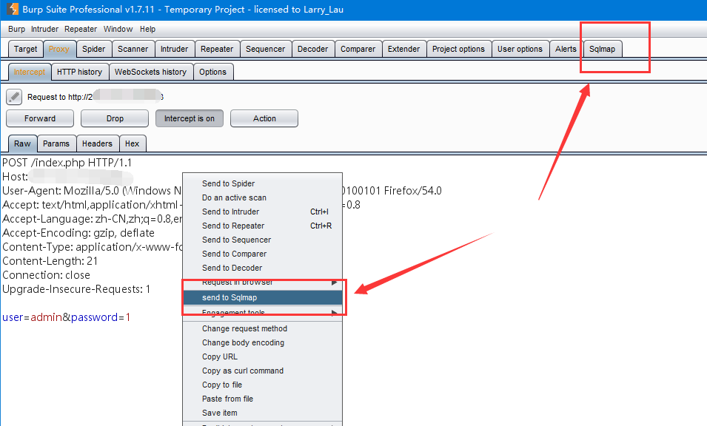Click the pencil edit icon beside request URL
This screenshot has width=707, height=426.
point(14,97)
